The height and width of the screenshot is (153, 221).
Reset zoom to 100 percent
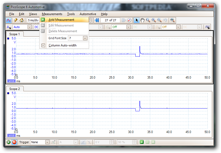(172, 20)
